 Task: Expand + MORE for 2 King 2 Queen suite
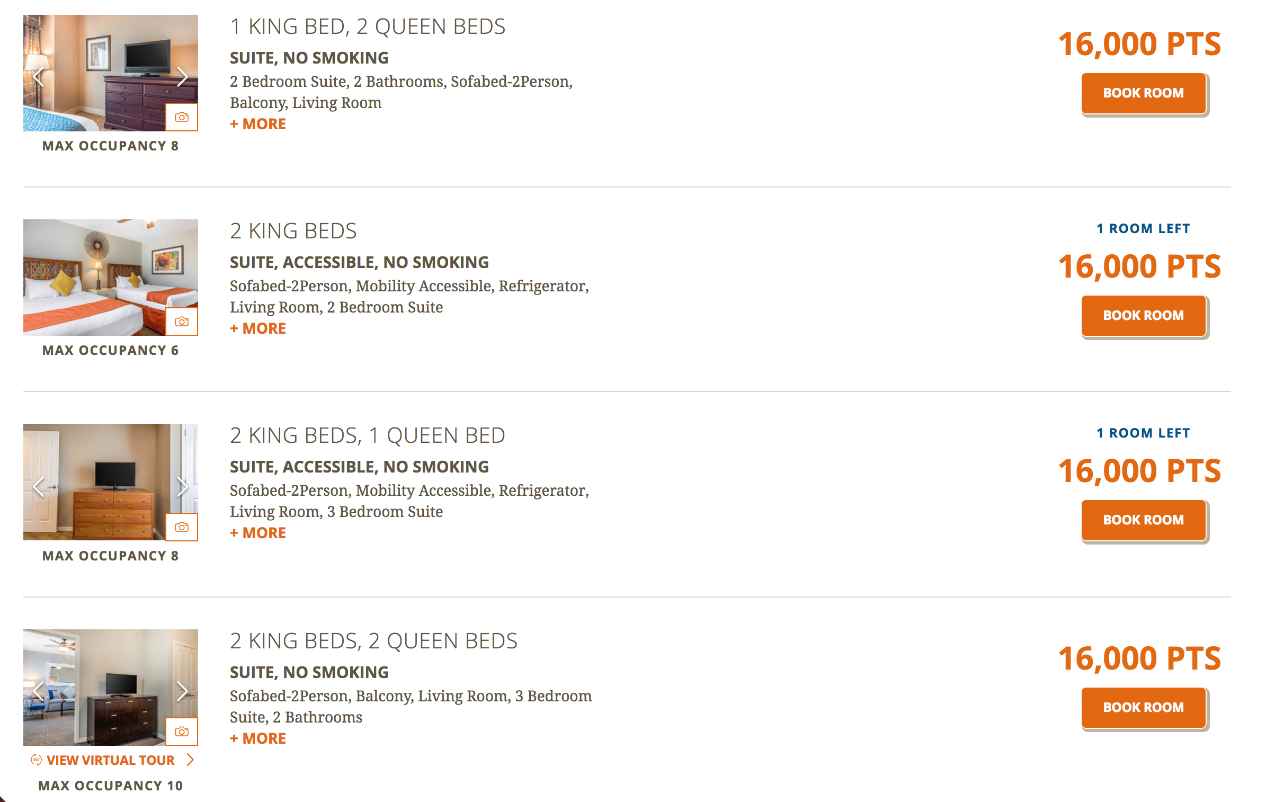[x=258, y=738]
